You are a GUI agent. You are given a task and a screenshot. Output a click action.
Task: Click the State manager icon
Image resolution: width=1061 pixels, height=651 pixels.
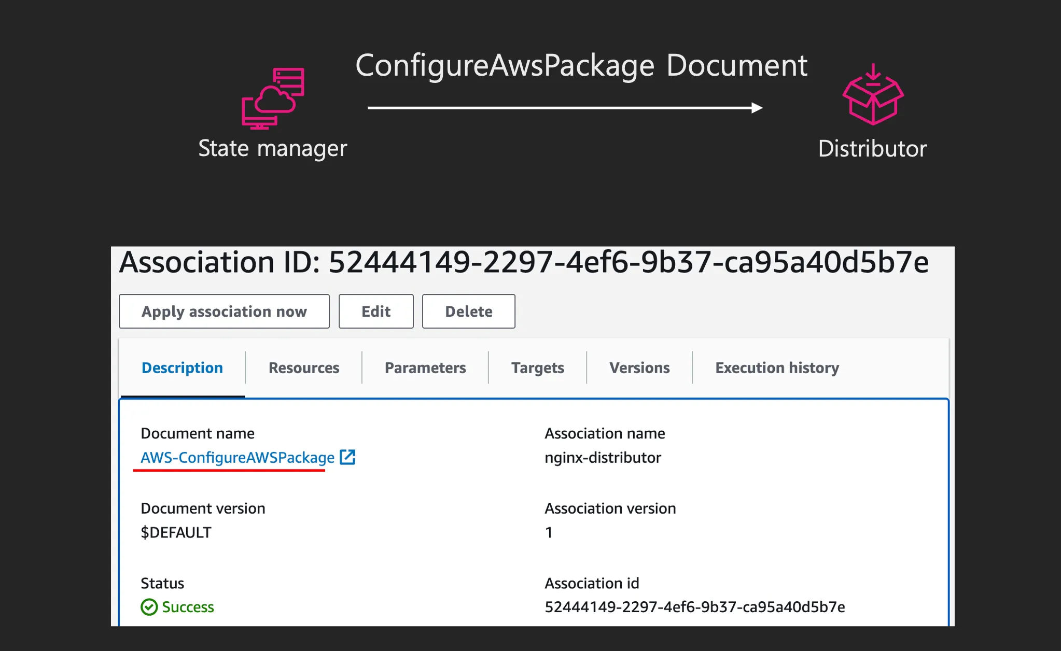pyautogui.click(x=273, y=98)
